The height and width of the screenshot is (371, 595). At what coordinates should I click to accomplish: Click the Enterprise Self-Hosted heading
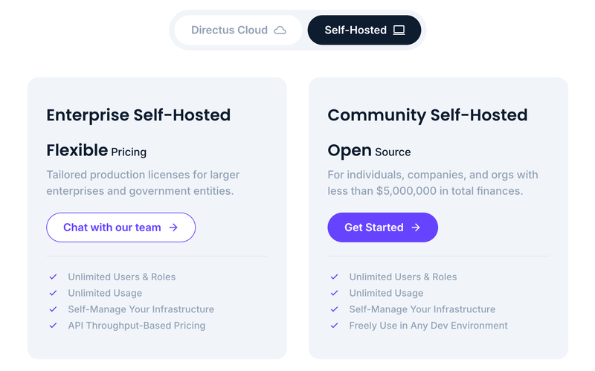tap(138, 115)
